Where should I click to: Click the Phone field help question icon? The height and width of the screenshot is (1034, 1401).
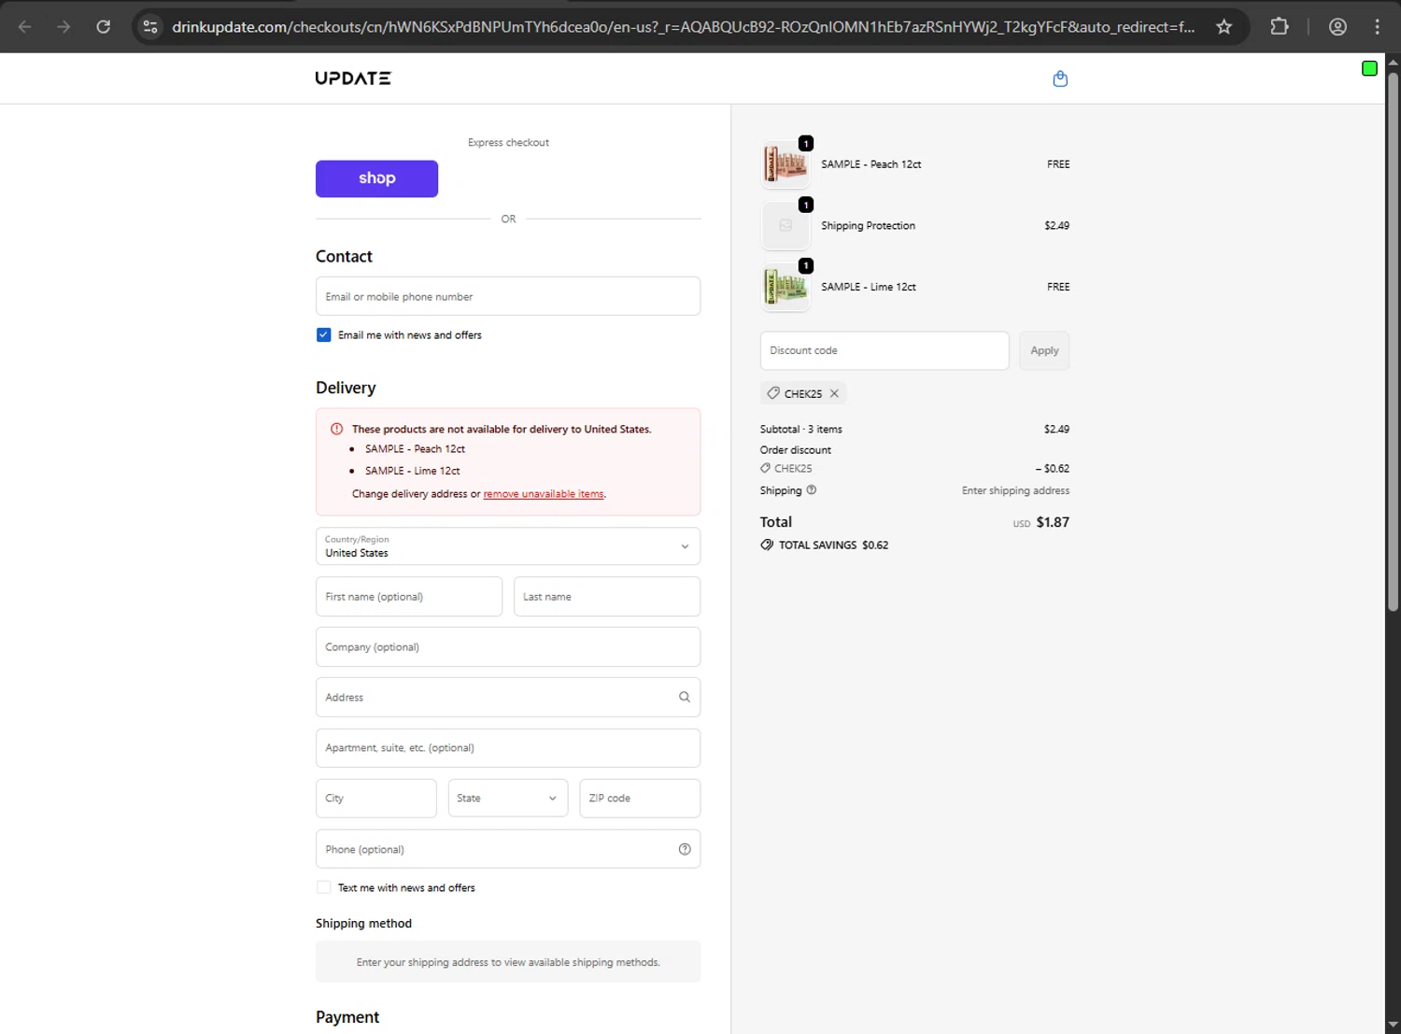685,849
